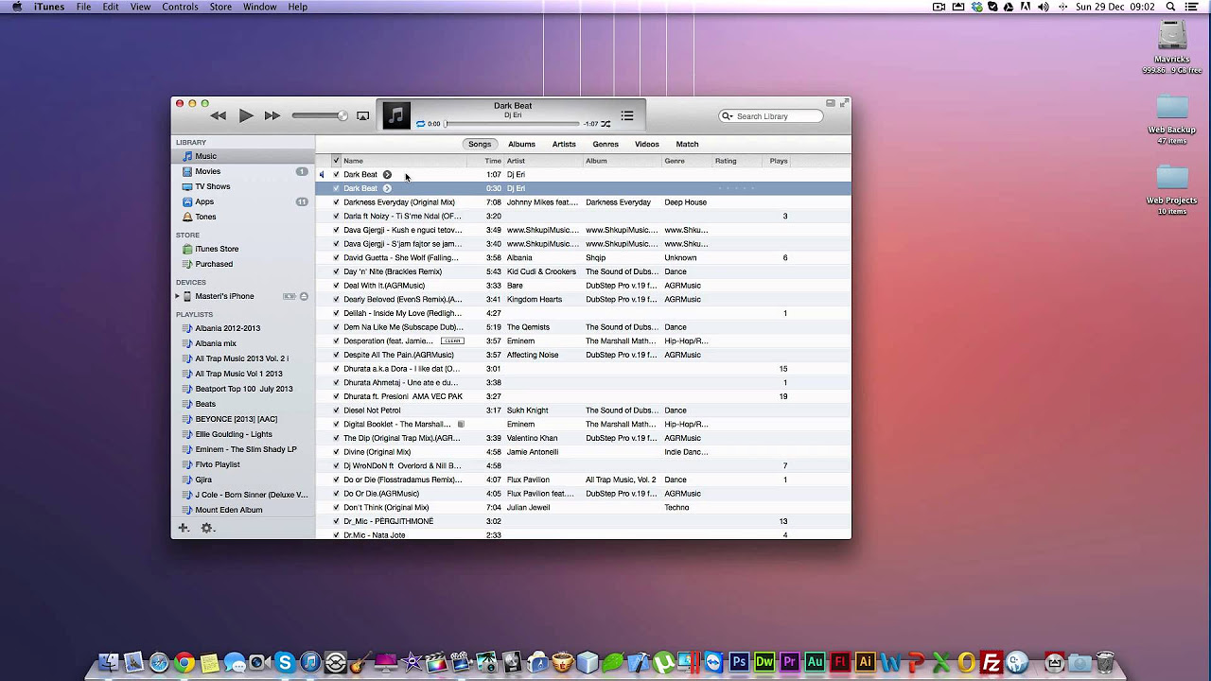This screenshot has height=681, width=1211.
Task: Toggle the repeat icon in the player display
Action: (421, 124)
